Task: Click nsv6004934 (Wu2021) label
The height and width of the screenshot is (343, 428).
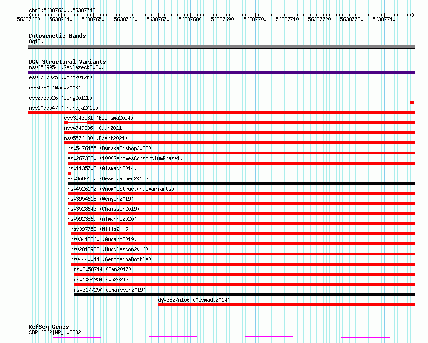Action: coord(101,279)
